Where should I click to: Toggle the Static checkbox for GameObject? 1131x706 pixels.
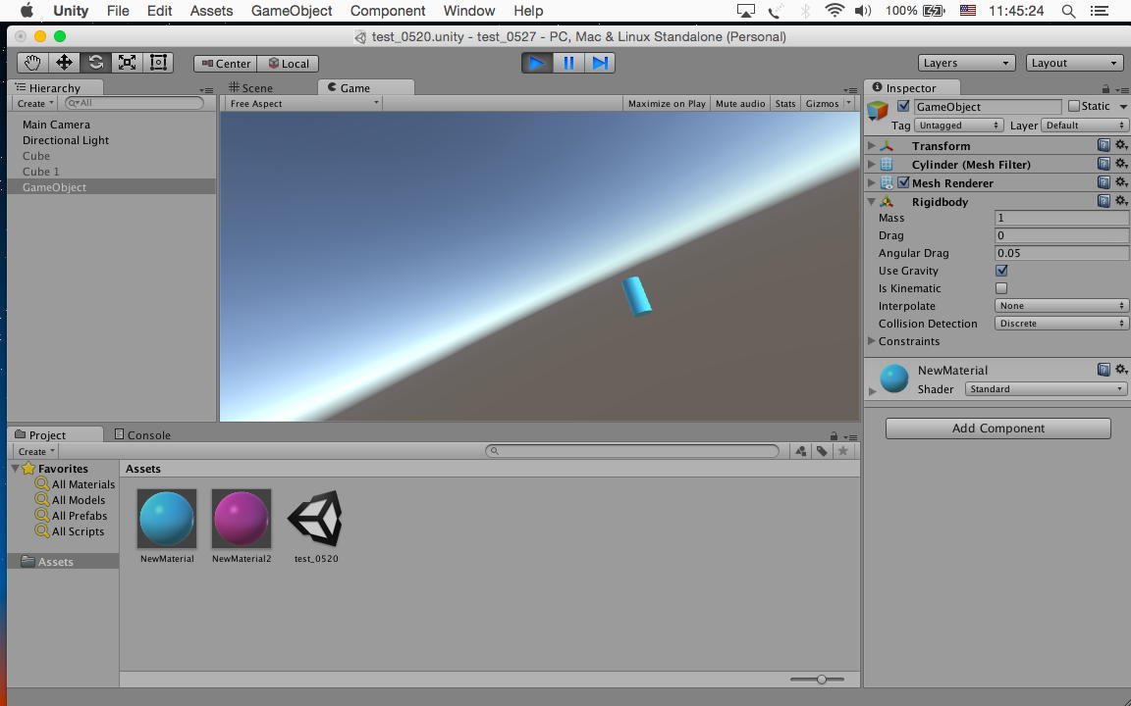click(x=1074, y=106)
